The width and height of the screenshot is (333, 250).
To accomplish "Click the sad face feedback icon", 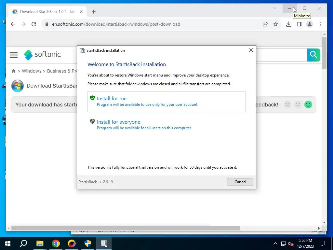I will pos(287,104).
